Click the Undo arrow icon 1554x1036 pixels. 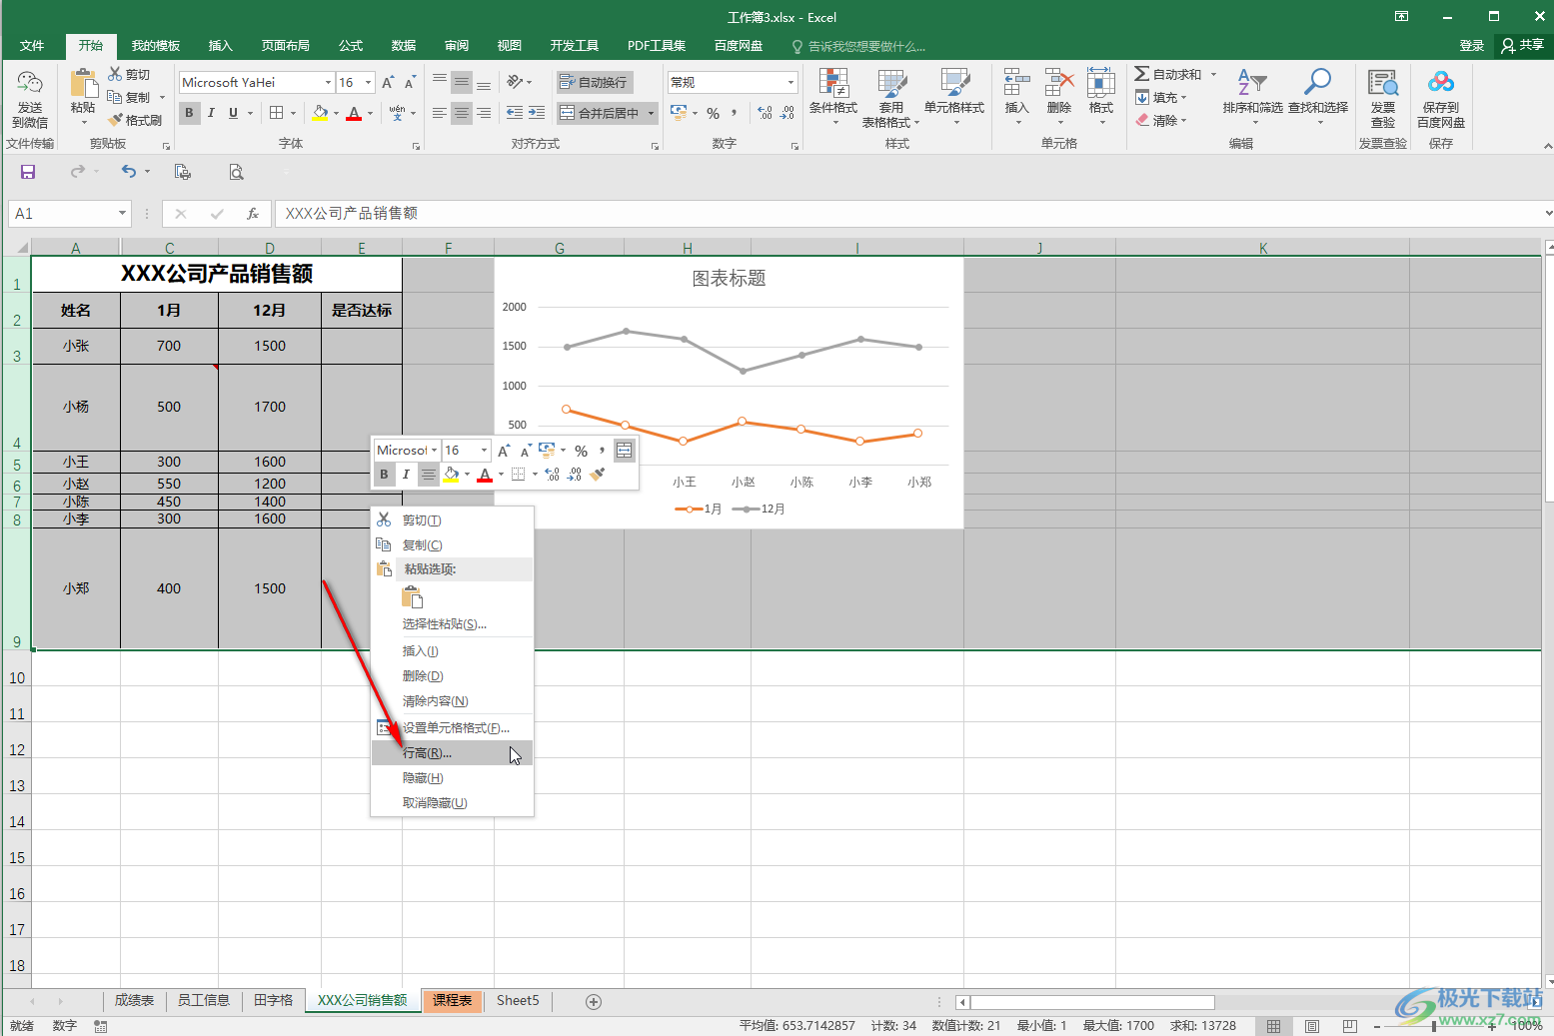pyautogui.click(x=129, y=172)
